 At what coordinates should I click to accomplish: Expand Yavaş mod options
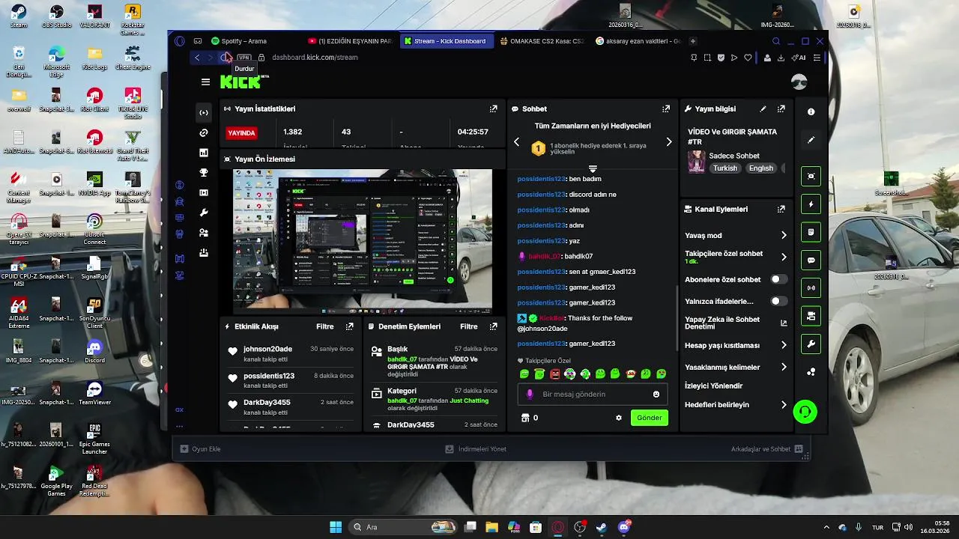point(784,235)
